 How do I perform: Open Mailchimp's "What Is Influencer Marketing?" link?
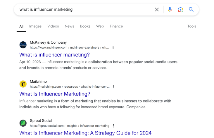coord(55,94)
